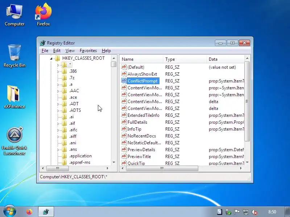Screen dimensions: 290x217
Task: Click the folder icon for .7z key
Action: 64,78
